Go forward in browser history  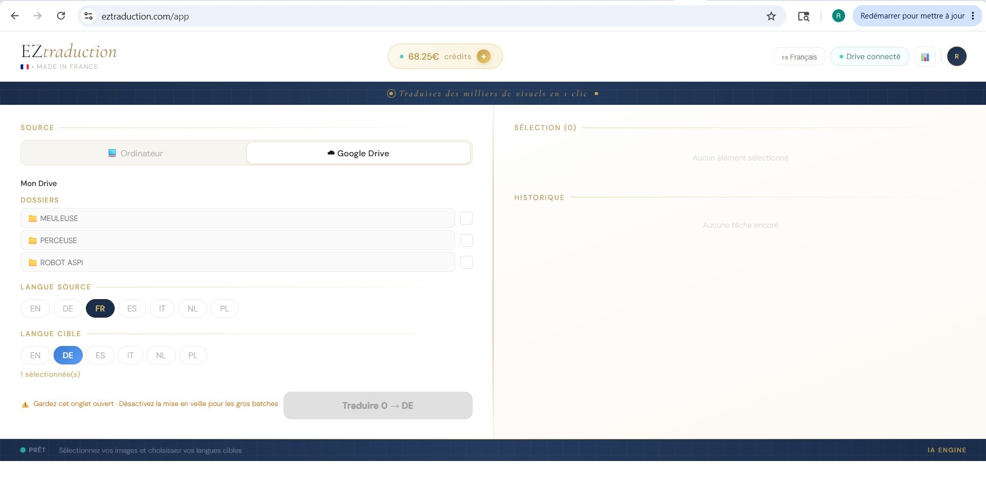[38, 16]
